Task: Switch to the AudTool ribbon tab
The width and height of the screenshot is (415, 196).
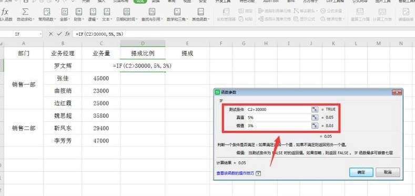Action: tap(270, 1)
